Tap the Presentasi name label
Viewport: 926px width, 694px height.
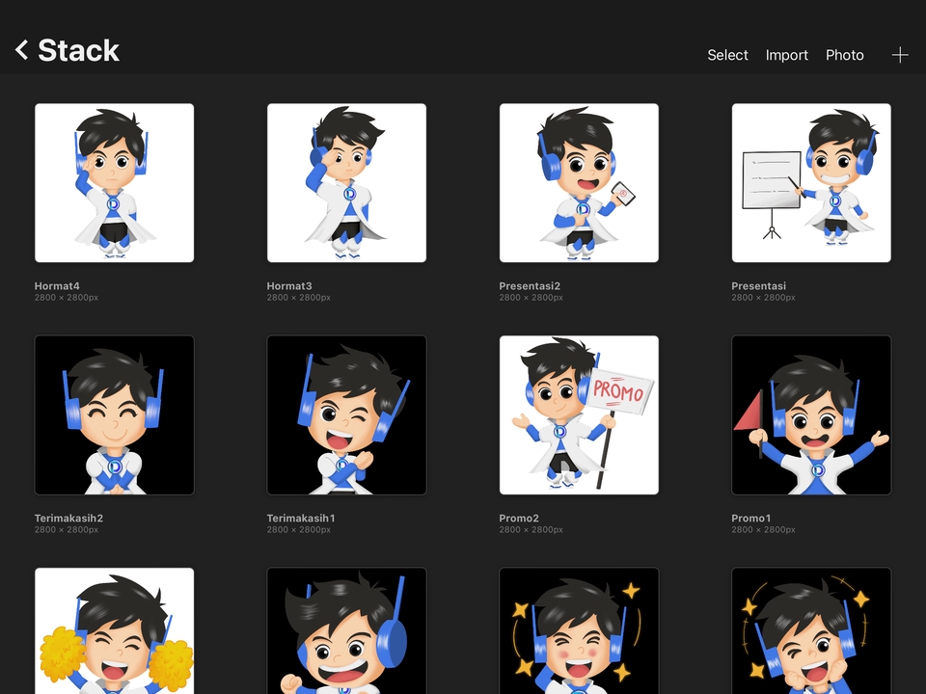click(758, 285)
